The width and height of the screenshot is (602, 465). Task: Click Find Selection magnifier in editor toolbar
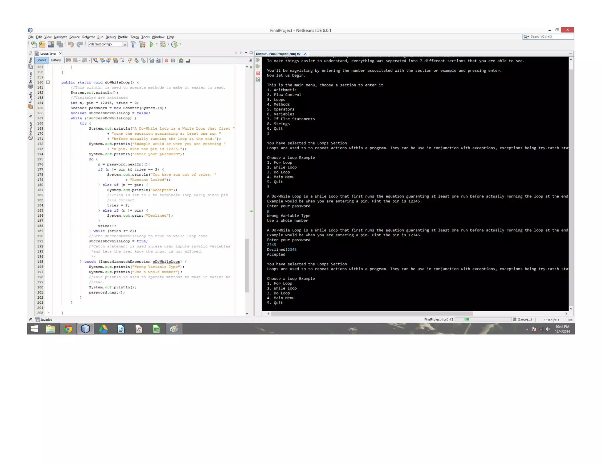pyautogui.click(x=96, y=60)
